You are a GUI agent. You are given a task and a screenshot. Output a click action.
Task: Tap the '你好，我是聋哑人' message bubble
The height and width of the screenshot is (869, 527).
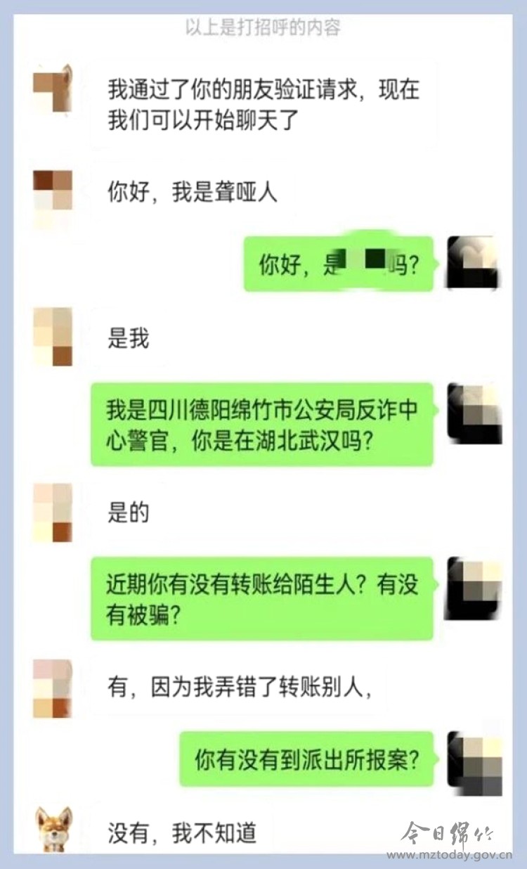tap(193, 192)
